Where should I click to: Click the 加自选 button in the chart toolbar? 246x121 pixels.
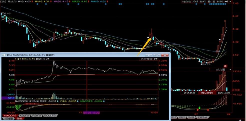(x=186, y=1)
